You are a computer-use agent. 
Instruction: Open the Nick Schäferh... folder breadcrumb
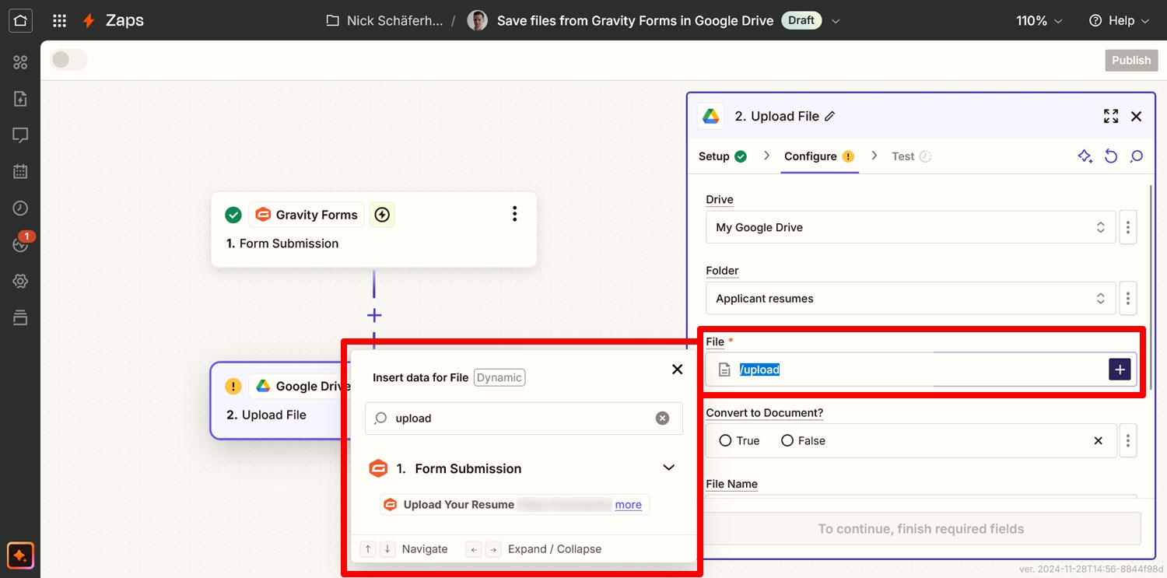point(384,21)
